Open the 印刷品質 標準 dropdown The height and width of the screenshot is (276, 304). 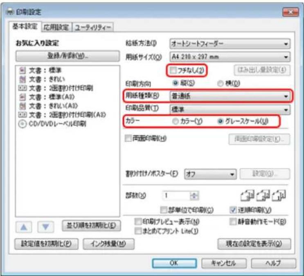(230, 110)
